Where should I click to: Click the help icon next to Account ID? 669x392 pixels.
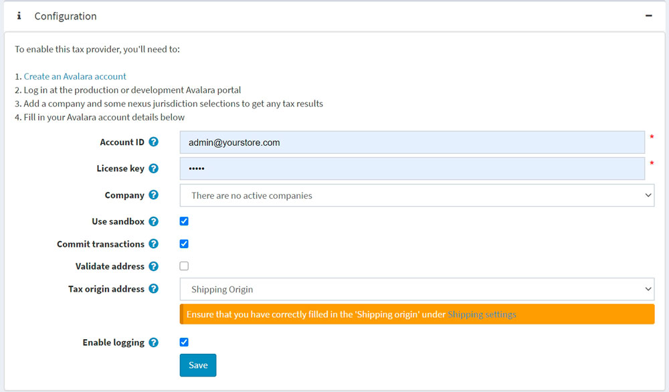tap(153, 142)
